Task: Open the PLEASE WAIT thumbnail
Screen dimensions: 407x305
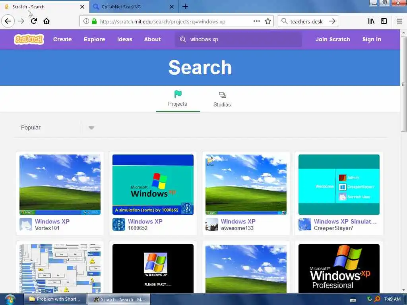Action: (x=153, y=269)
